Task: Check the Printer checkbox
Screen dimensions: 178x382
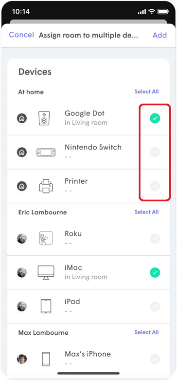Action: [x=155, y=186]
